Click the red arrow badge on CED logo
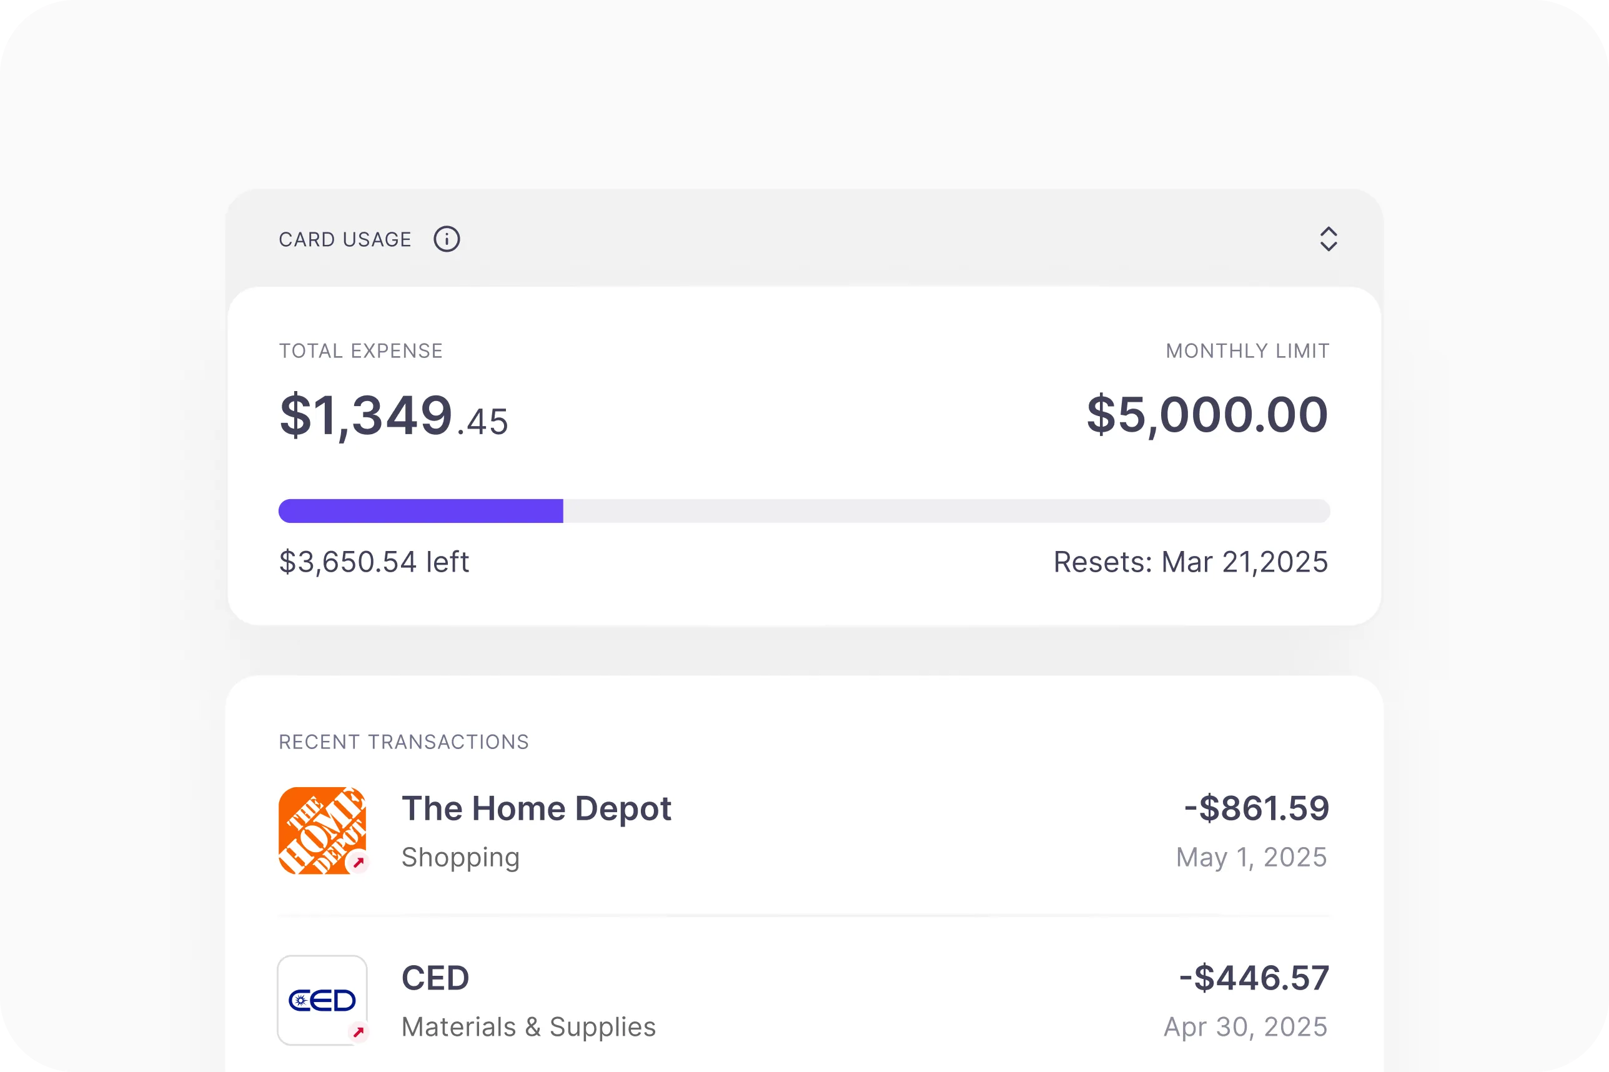This screenshot has width=1609, height=1072. (358, 1031)
